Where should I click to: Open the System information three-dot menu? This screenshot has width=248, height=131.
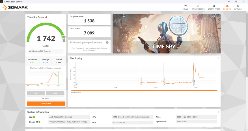click(218, 112)
